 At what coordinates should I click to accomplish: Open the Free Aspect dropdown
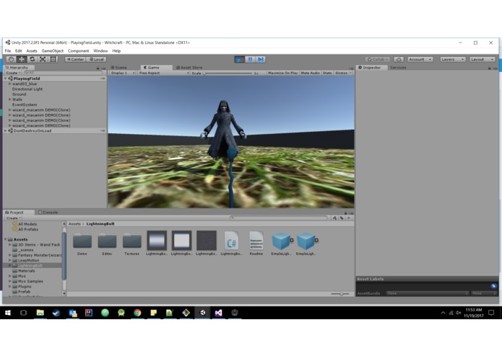coord(163,73)
